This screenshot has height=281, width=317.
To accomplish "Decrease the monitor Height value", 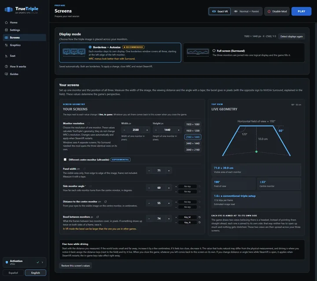I will coord(156,130).
